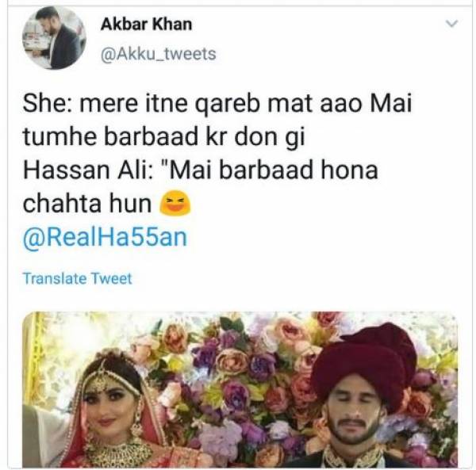The height and width of the screenshot is (470, 476).
Task: Open the attached wedding photo
Action: 240,390
